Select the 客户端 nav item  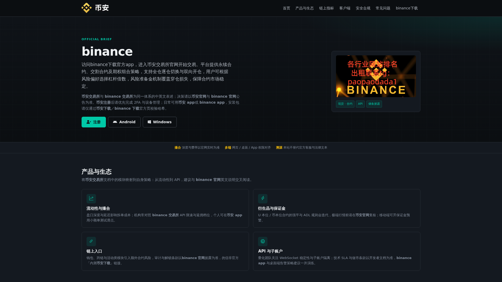[345, 8]
